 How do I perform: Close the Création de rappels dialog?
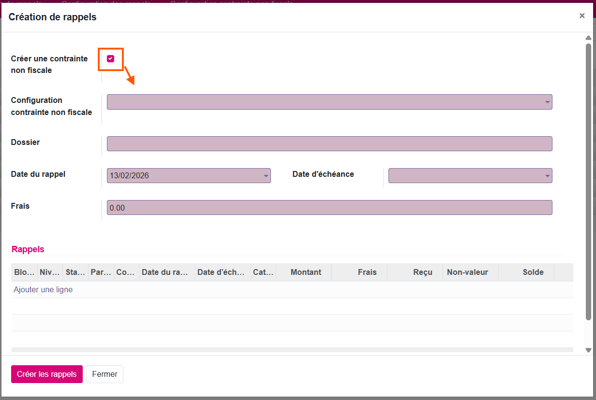(x=581, y=15)
